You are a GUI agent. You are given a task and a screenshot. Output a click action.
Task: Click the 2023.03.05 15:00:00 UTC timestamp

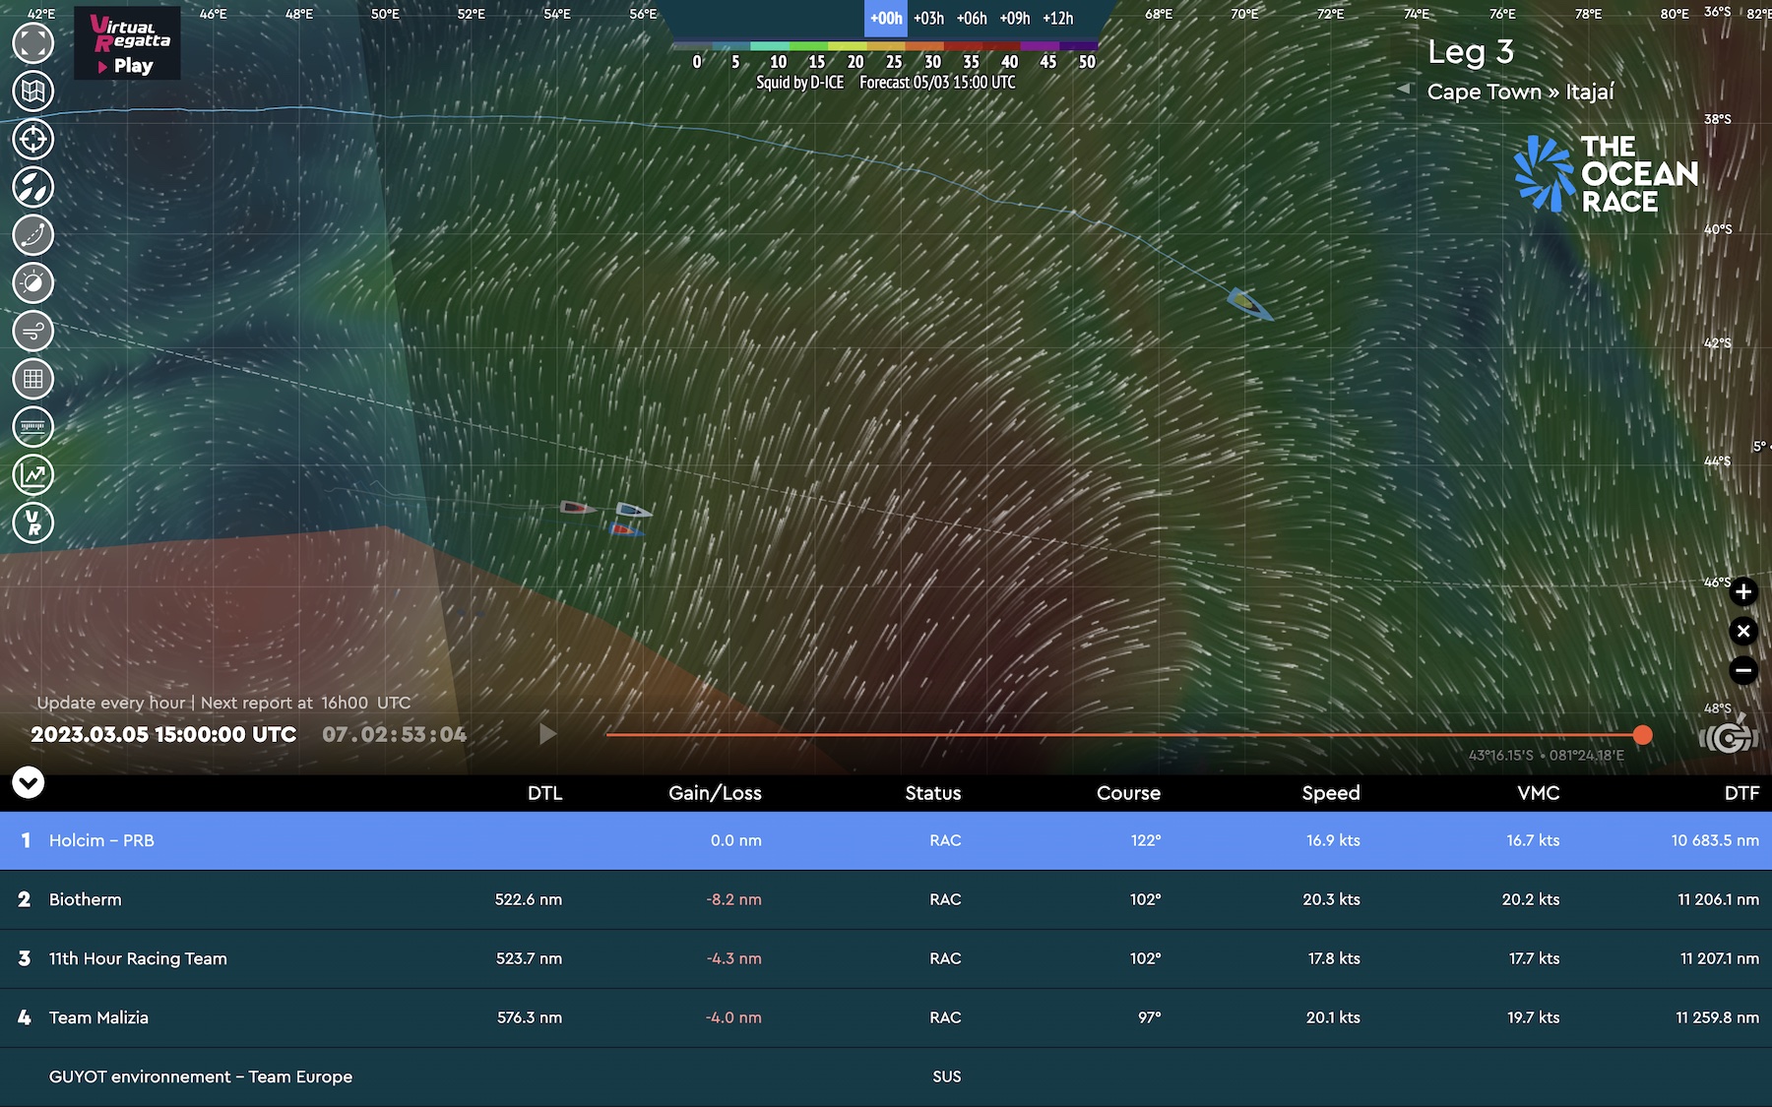[x=163, y=735]
